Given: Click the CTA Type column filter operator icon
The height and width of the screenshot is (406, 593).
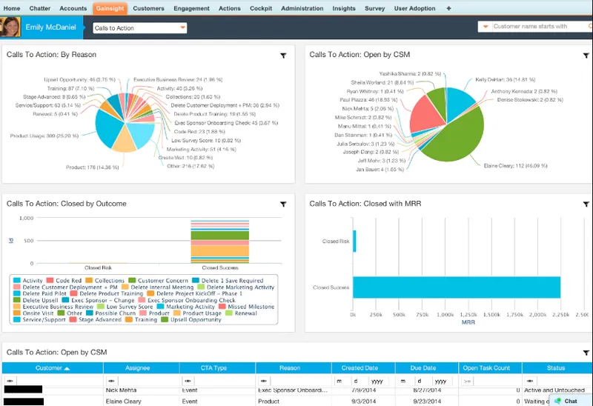Looking at the screenshot, I should [x=188, y=381].
